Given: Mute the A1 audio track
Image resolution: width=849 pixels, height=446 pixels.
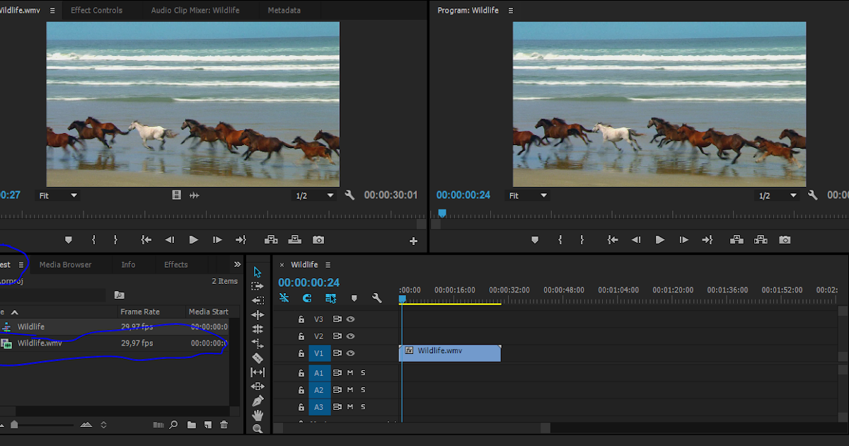Looking at the screenshot, I should coord(349,372).
